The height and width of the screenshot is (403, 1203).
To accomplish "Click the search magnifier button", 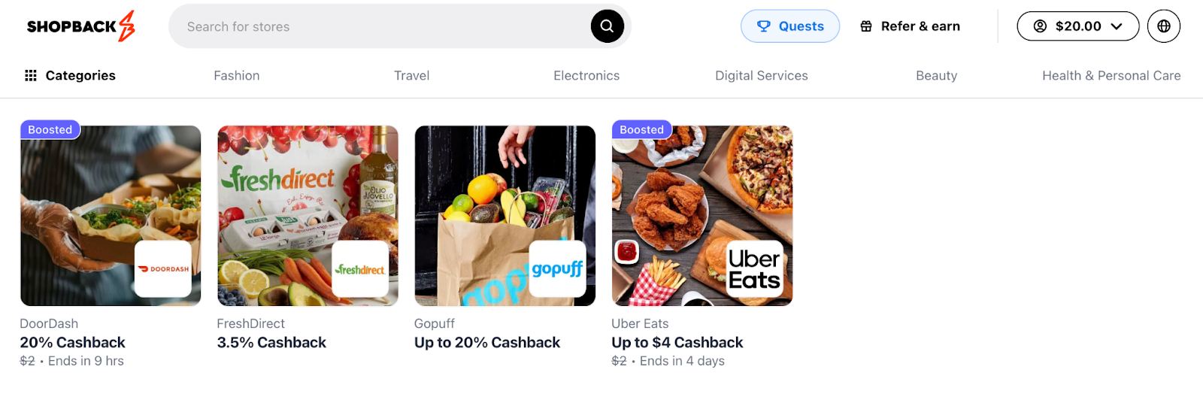I will (607, 26).
